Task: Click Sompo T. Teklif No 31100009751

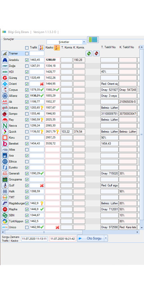Action: (x=110, y=113)
